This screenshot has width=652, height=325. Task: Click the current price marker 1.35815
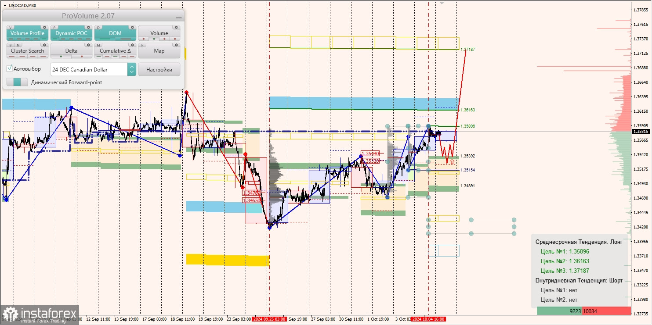(x=641, y=131)
